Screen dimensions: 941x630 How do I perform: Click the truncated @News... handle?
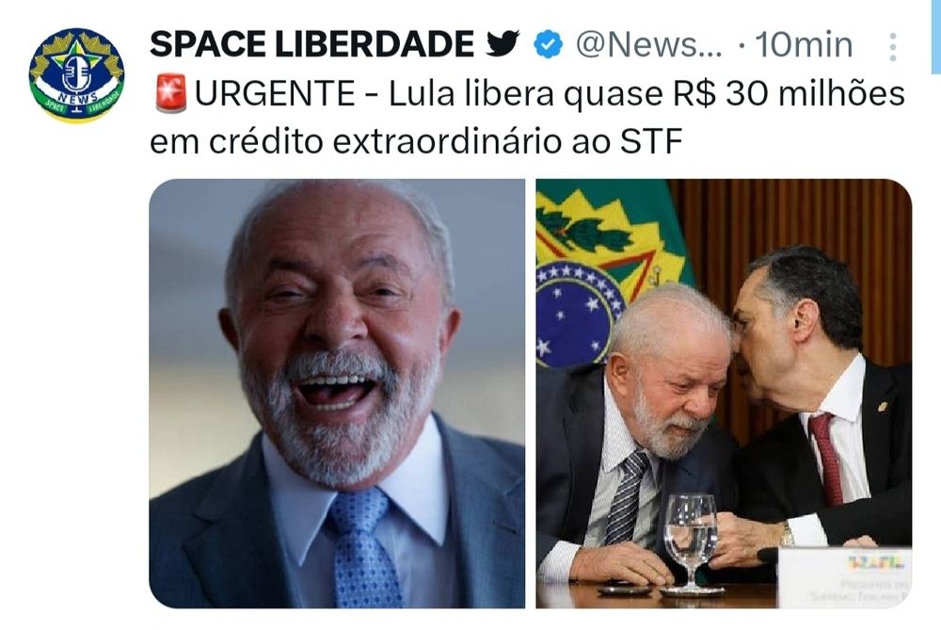click(649, 45)
